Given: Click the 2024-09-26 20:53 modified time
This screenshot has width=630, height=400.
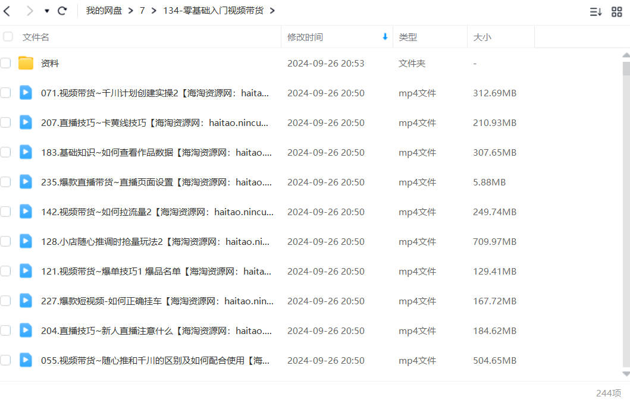Looking at the screenshot, I should [x=326, y=64].
